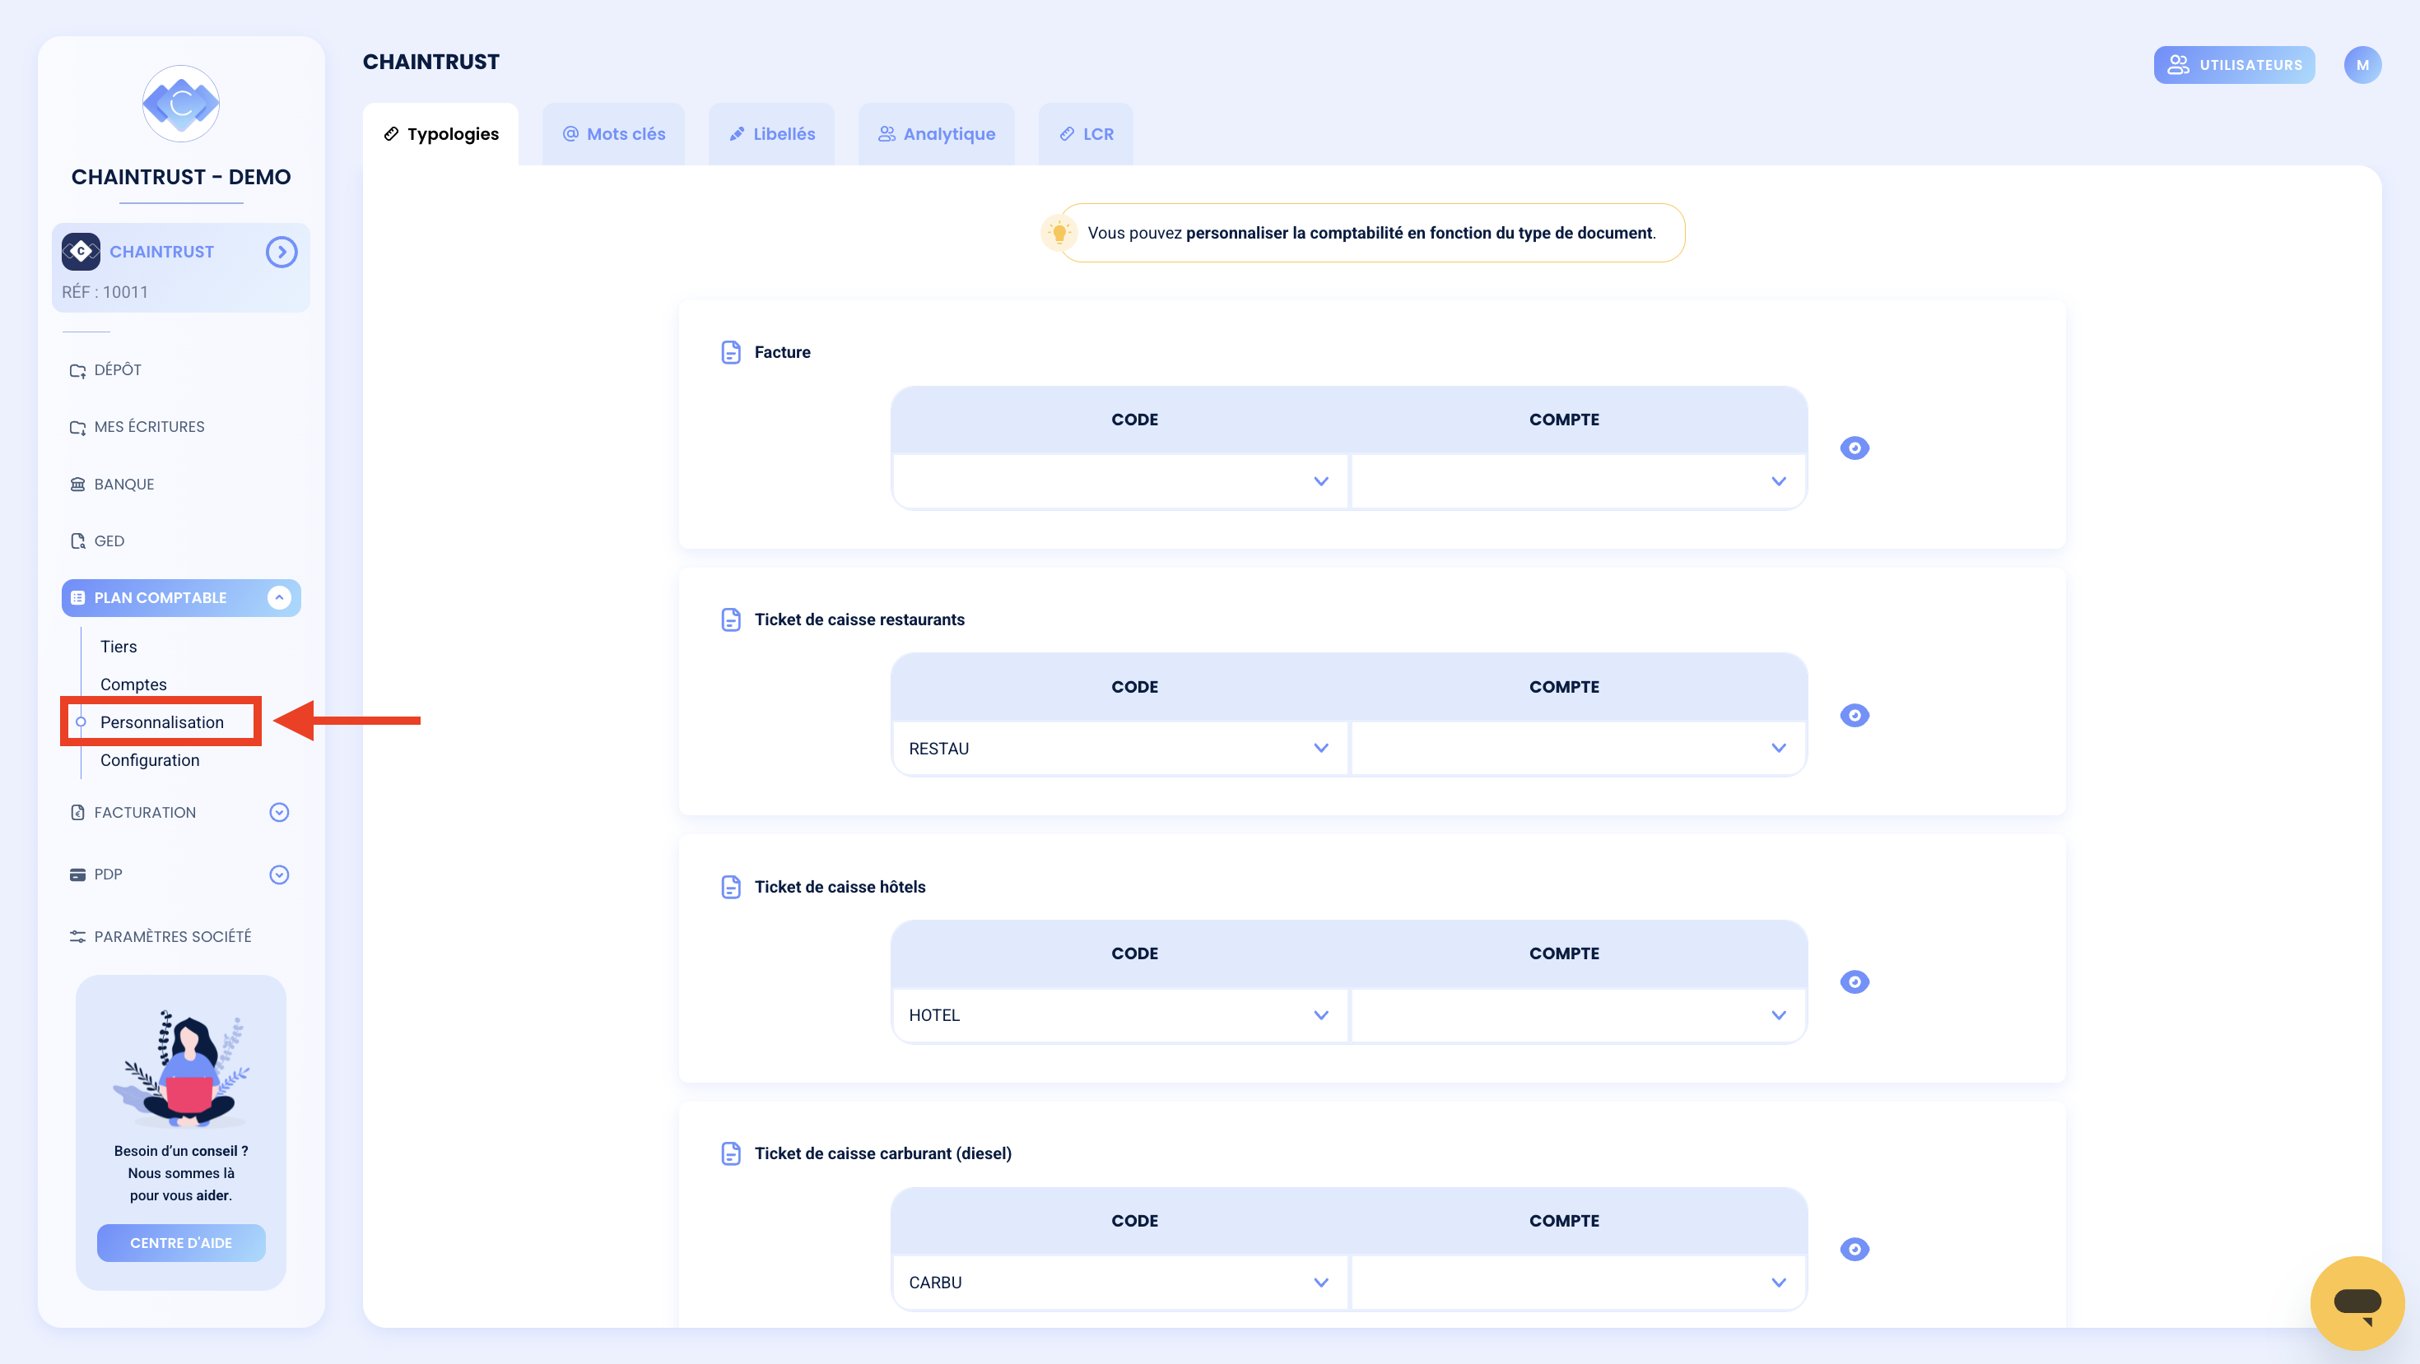Open the Configuration submenu item
2420x1364 pixels.
pyautogui.click(x=149, y=760)
